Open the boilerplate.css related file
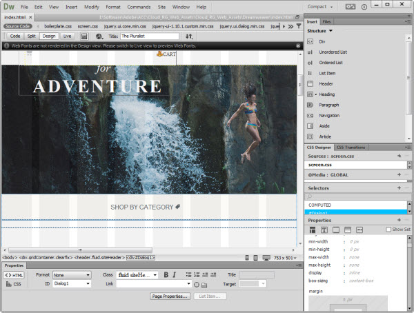The image size is (414, 313). tap(58, 26)
